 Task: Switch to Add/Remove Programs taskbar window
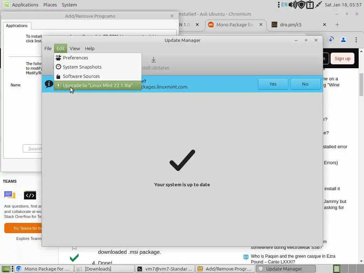pyautogui.click(x=225, y=269)
